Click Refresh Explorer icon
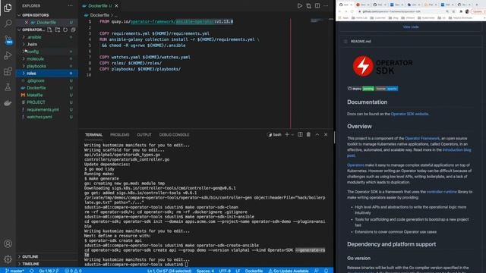486x273 pixels. (65, 30)
